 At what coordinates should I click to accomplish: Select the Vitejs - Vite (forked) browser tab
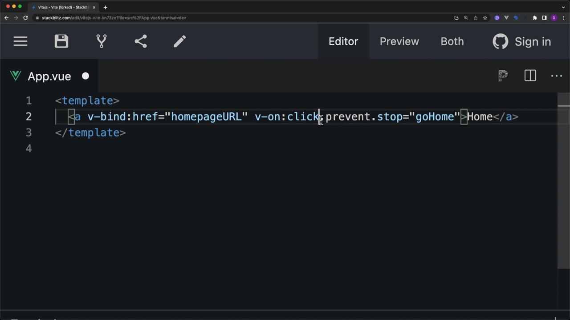(x=64, y=7)
